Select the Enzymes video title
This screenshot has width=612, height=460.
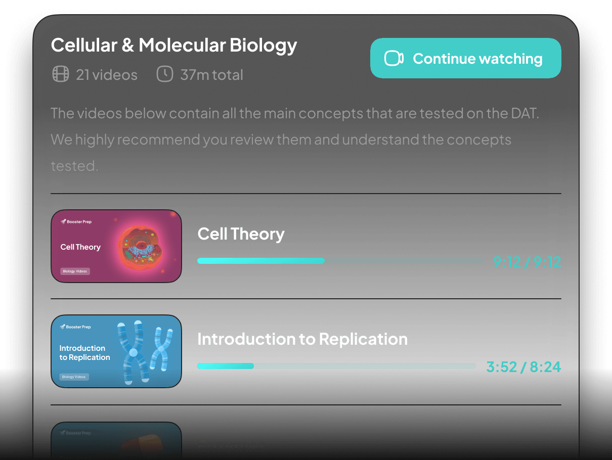tap(232, 446)
